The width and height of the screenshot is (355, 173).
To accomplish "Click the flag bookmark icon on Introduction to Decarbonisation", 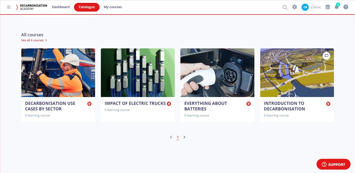I will tap(327, 56).
